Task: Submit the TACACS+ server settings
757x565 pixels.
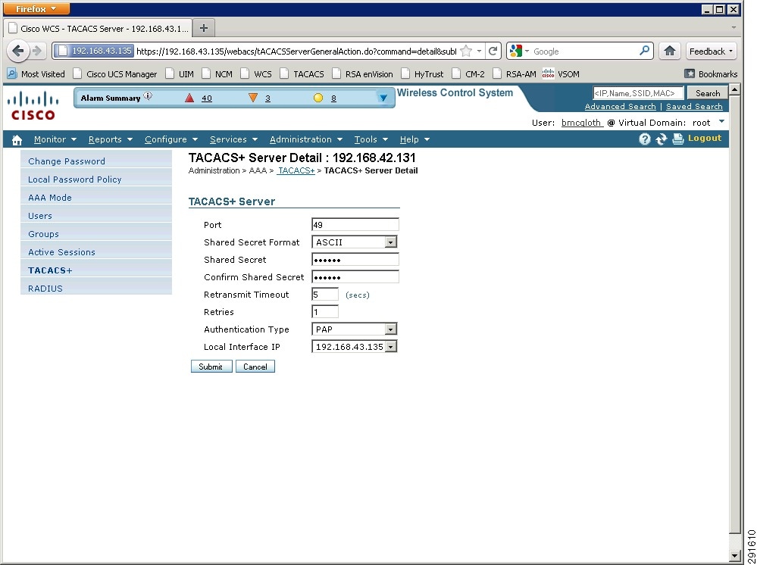Action: 211,367
